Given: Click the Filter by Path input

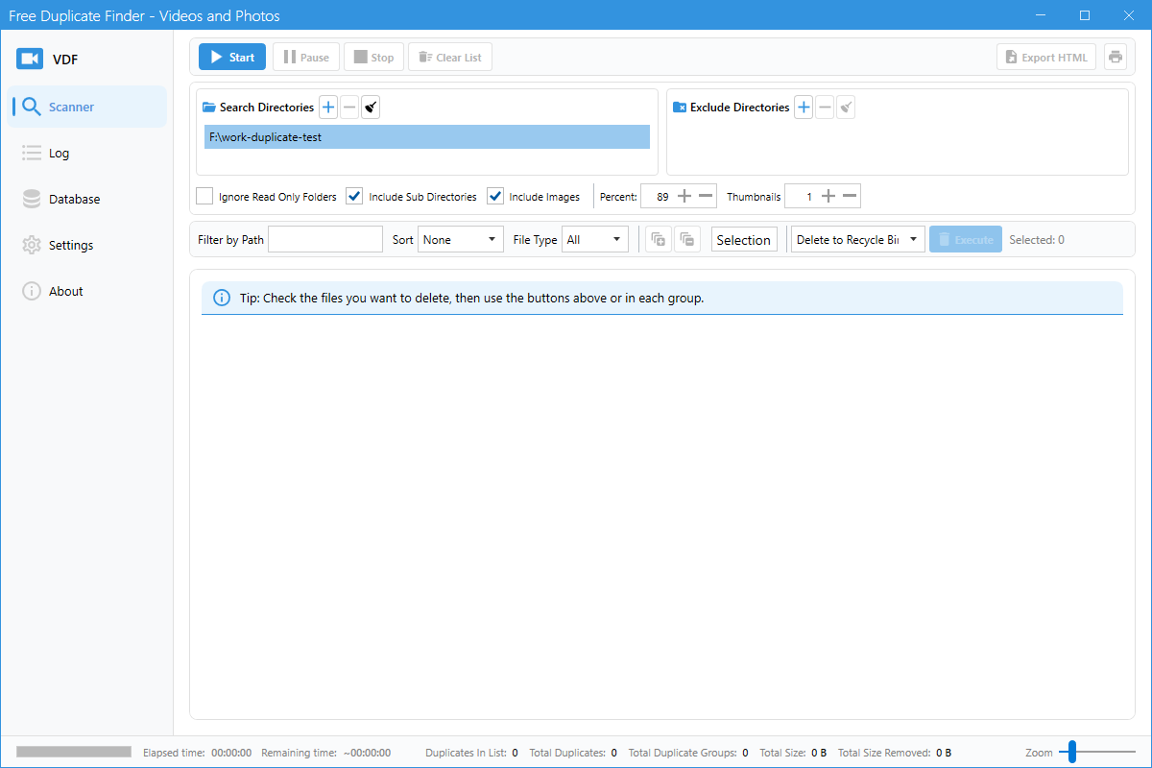Looking at the screenshot, I should pos(325,240).
